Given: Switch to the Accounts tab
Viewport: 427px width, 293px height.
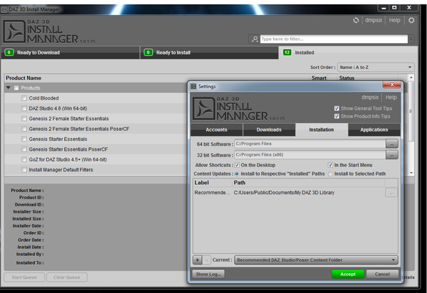Looking at the screenshot, I should point(216,129).
